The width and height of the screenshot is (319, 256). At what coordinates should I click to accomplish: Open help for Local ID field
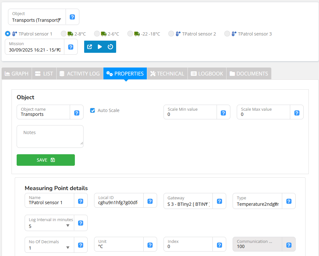pyautogui.click(x=150, y=201)
